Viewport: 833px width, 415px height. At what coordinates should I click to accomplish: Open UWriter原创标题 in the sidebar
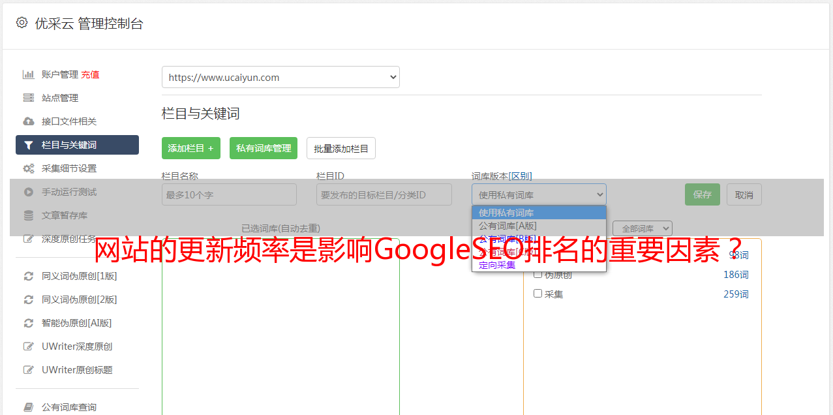pos(77,370)
